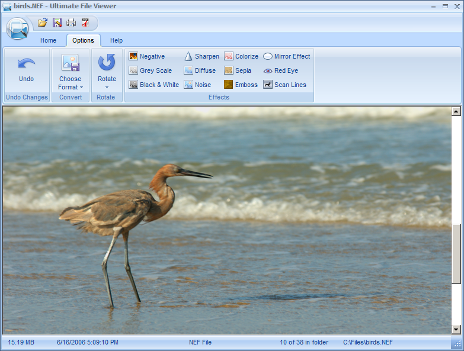
Task: Apply the Red Eye correction
Action: [x=280, y=70]
